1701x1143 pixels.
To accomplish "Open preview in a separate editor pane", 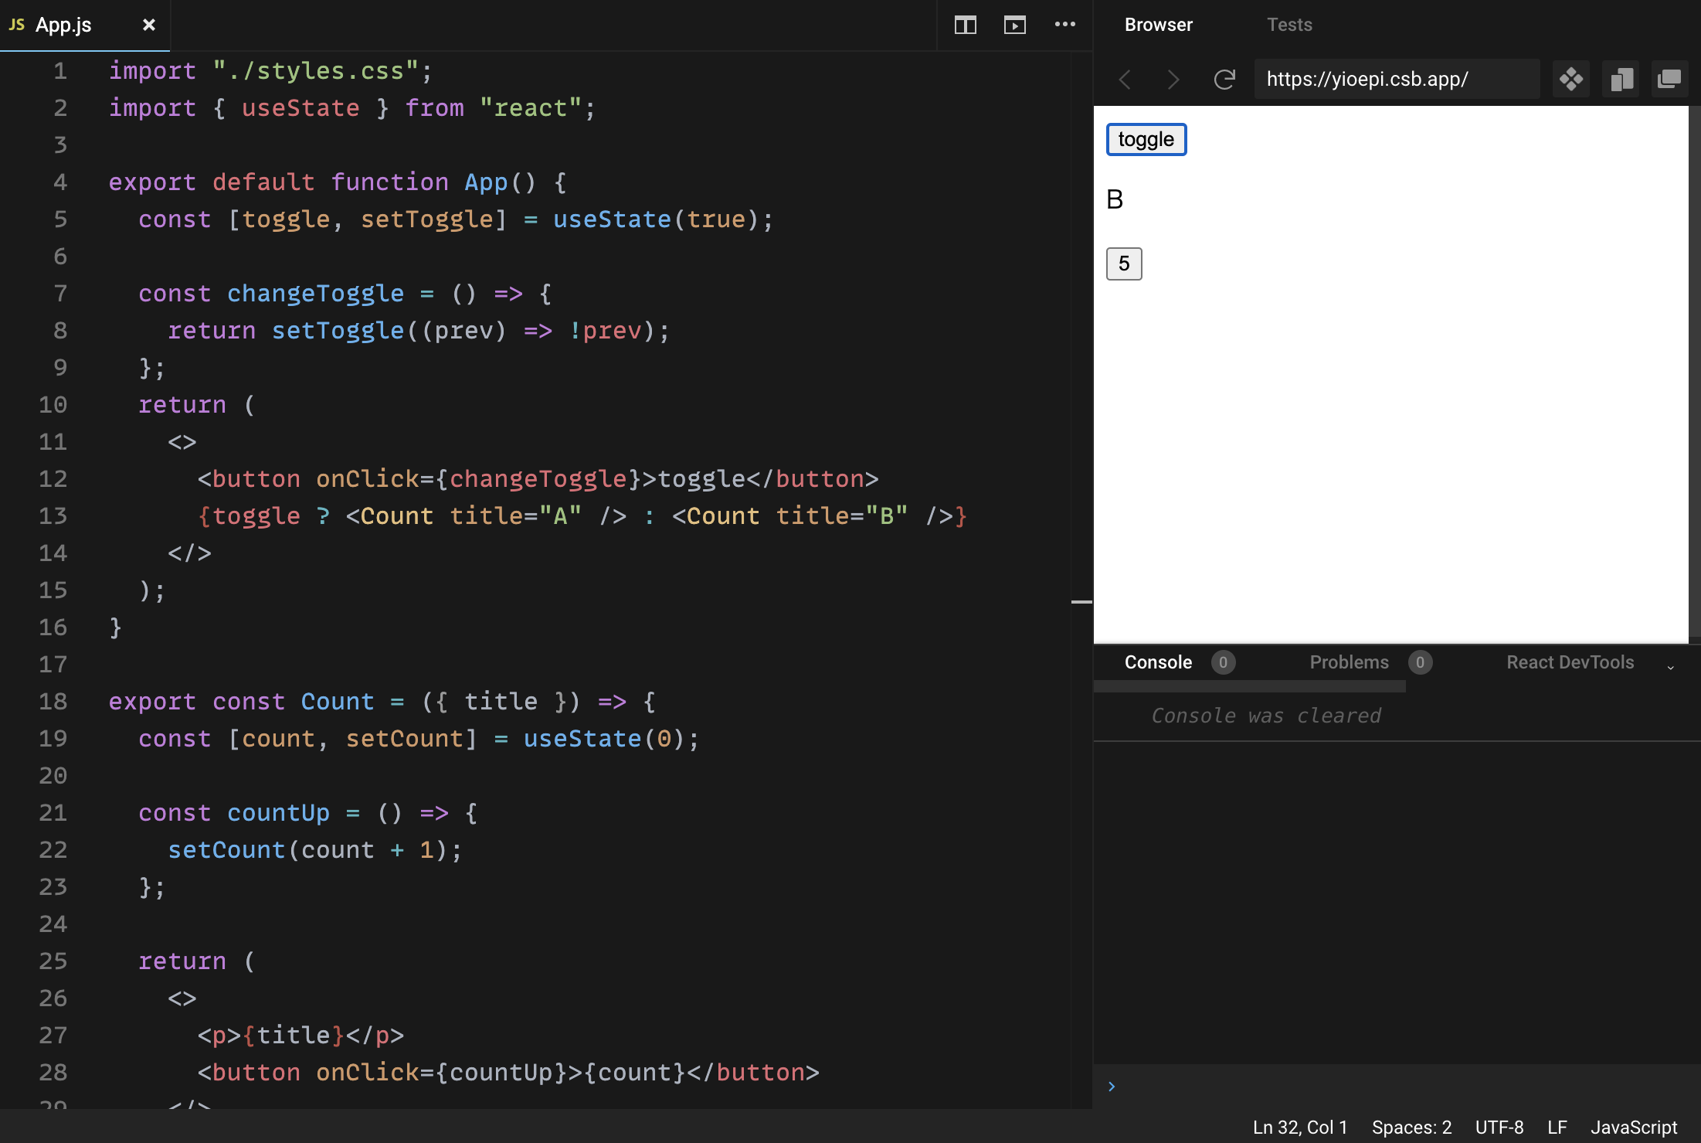I will (1621, 79).
